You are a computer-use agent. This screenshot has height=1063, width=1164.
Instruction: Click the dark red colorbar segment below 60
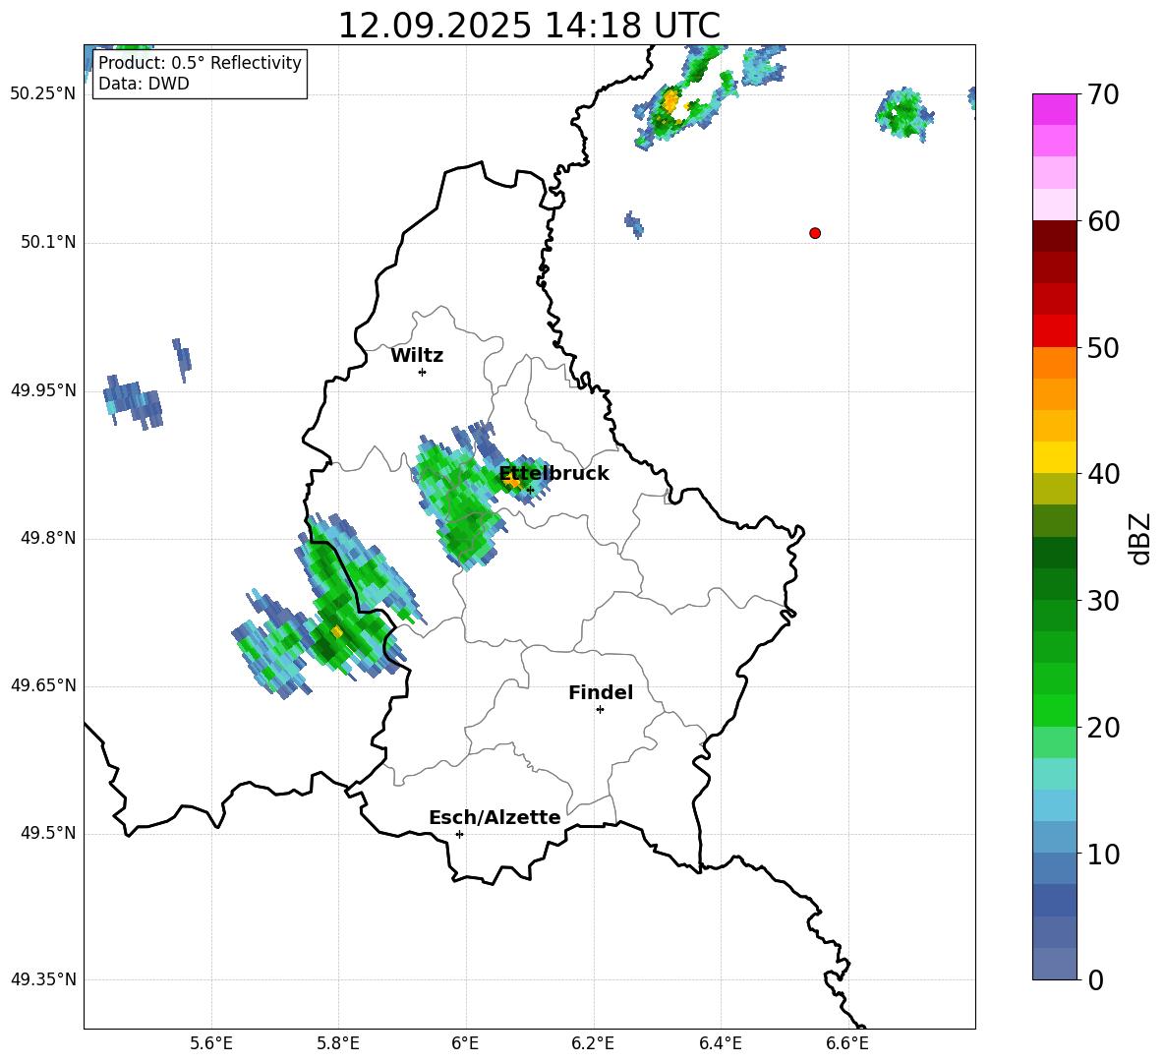click(1055, 236)
